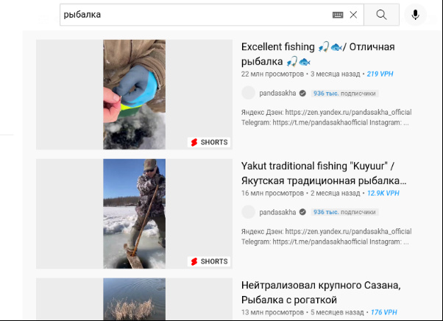
Task: Click the 936 тыс. subscribers badge under Yakut video
Action: (x=344, y=212)
